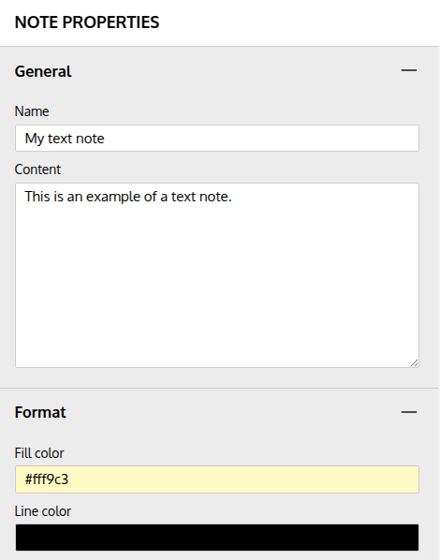Click the General section heading
The image size is (440, 560).
[x=43, y=71]
